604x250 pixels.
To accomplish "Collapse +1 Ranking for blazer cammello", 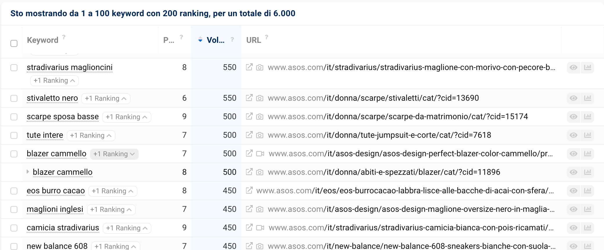I will [x=114, y=154].
